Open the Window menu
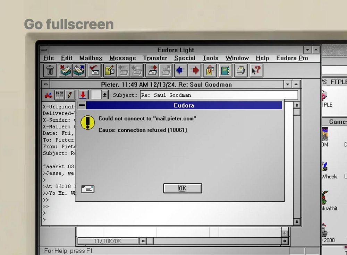347x255 pixels. coord(237,58)
